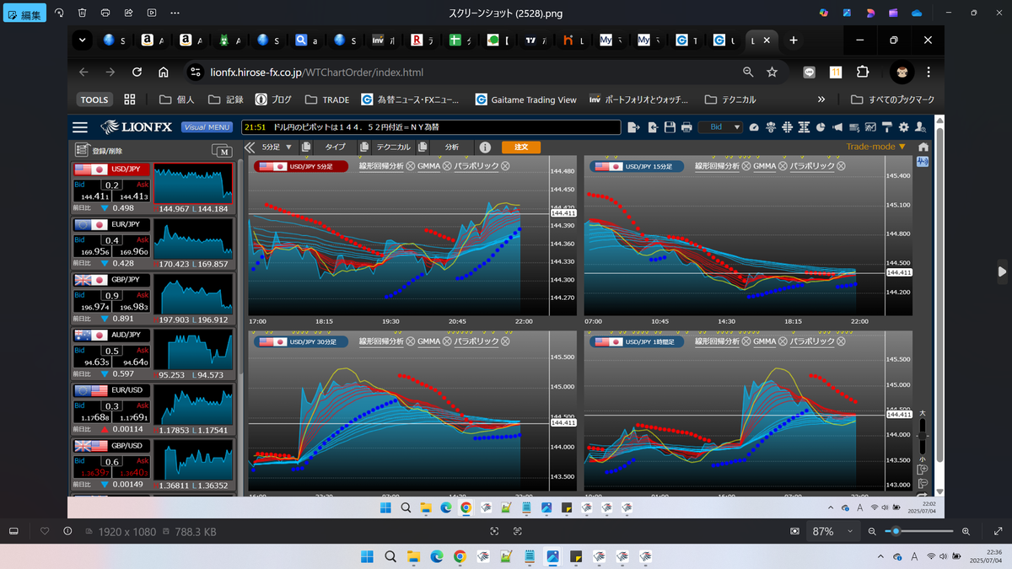Click the speedometer gauge icon
Image resolution: width=1012 pixels, height=569 pixels.
coord(754,127)
